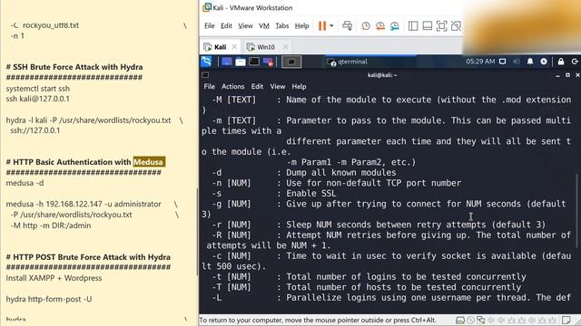581x326 pixels.
Task: Click the 'ssh kali@127.0.0.1' line
Action: 38,99
